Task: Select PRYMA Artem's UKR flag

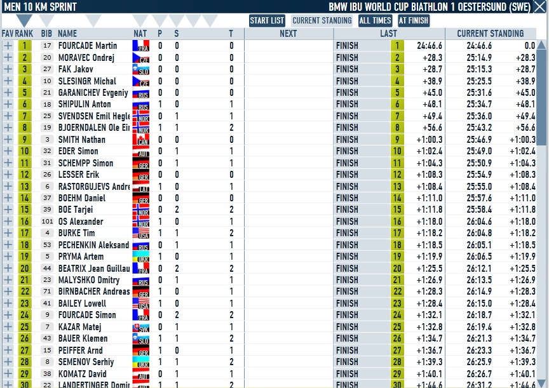Action: coord(141,256)
